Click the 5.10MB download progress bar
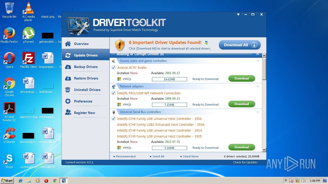Screen dimensions: 328x184 [x=169, y=148]
